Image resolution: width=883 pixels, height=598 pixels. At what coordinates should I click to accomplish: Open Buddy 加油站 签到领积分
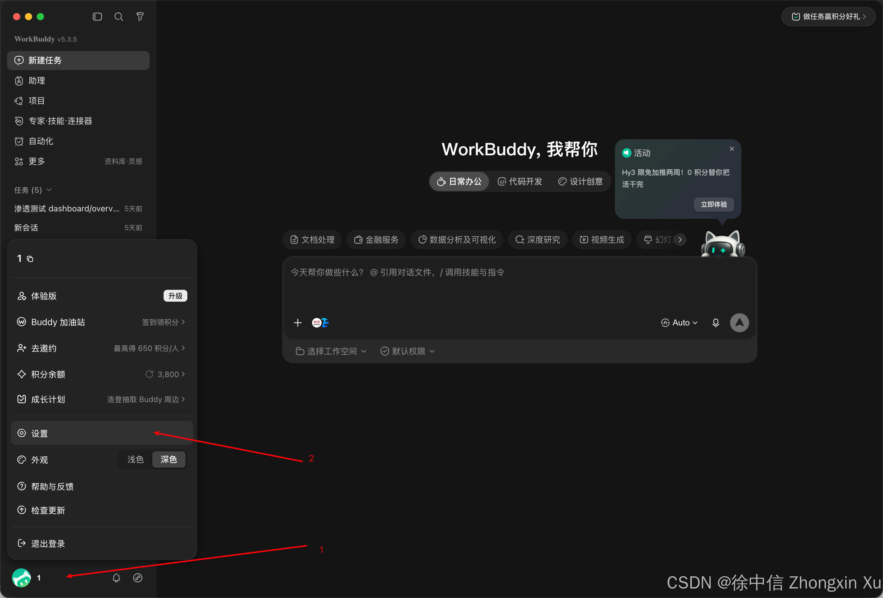click(102, 322)
